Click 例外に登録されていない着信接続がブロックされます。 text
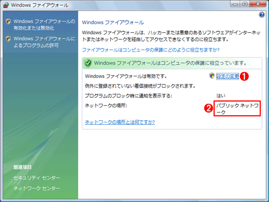The height and width of the screenshot is (202, 269). (140, 86)
